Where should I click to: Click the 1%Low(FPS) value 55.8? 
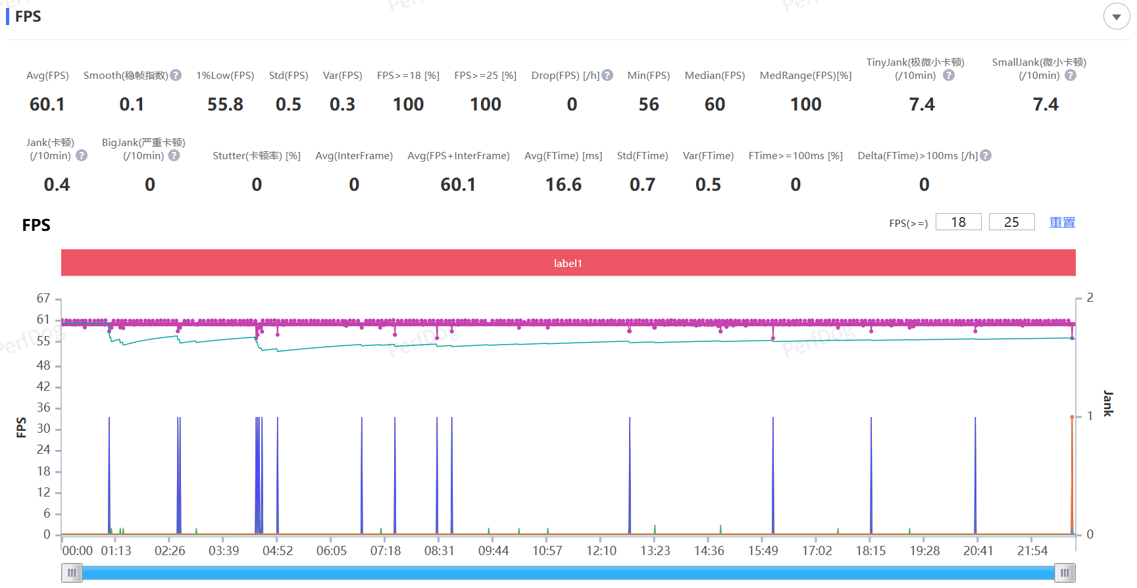(225, 105)
